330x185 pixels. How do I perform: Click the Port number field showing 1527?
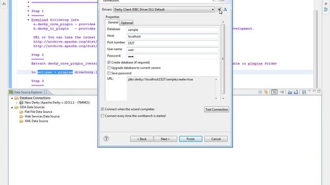[173, 43]
